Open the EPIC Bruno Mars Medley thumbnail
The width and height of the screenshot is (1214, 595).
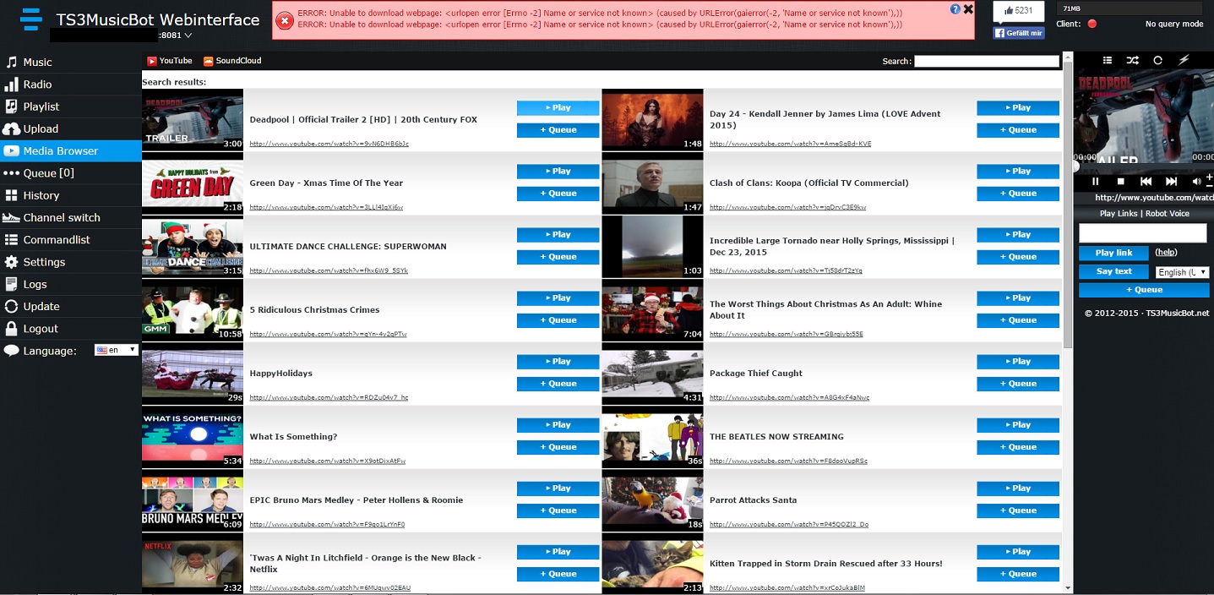pos(193,500)
